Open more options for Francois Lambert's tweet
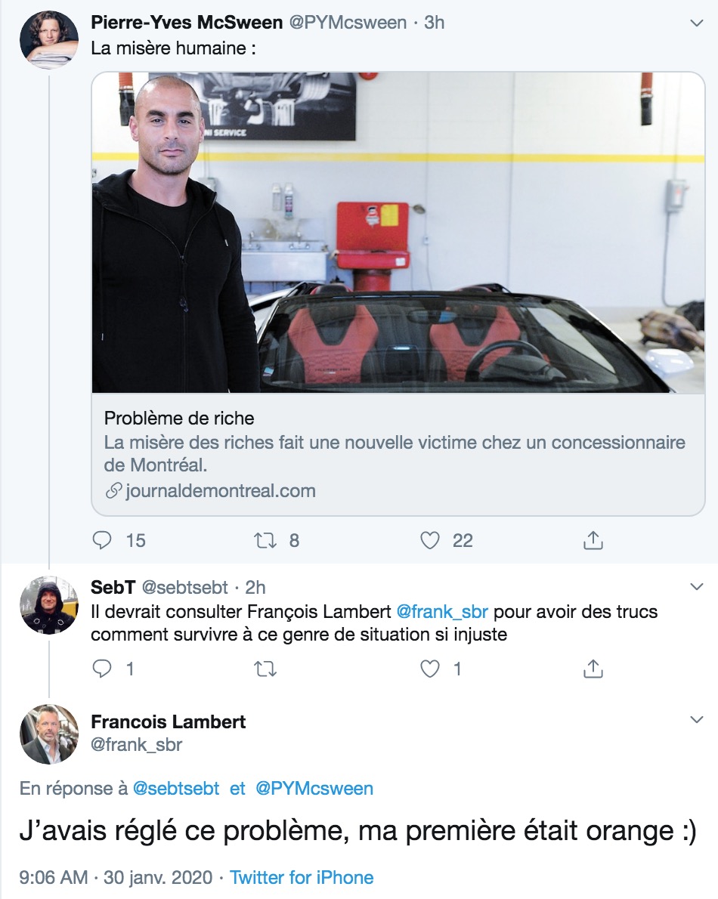 pos(696,719)
